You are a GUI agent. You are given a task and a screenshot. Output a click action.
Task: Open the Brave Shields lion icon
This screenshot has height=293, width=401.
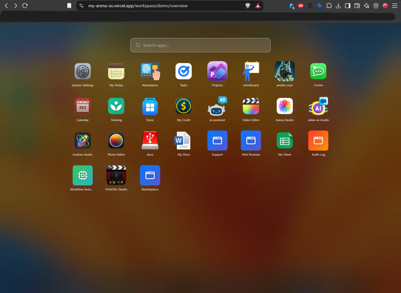click(x=247, y=6)
